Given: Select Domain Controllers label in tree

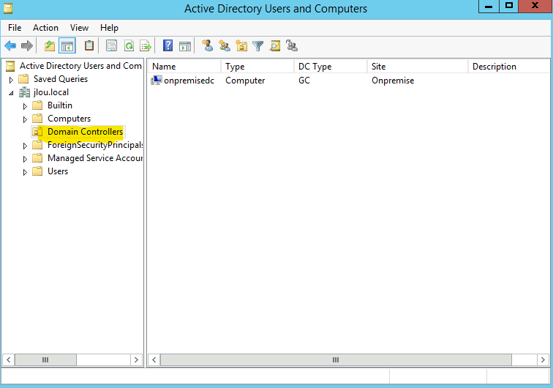Looking at the screenshot, I should point(85,132).
